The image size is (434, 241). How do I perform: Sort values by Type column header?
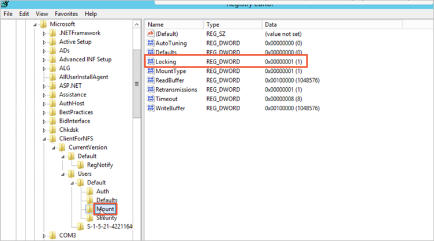[x=233, y=24]
